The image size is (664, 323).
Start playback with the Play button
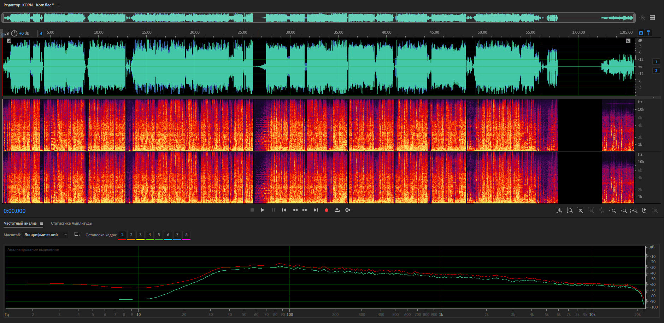click(263, 210)
